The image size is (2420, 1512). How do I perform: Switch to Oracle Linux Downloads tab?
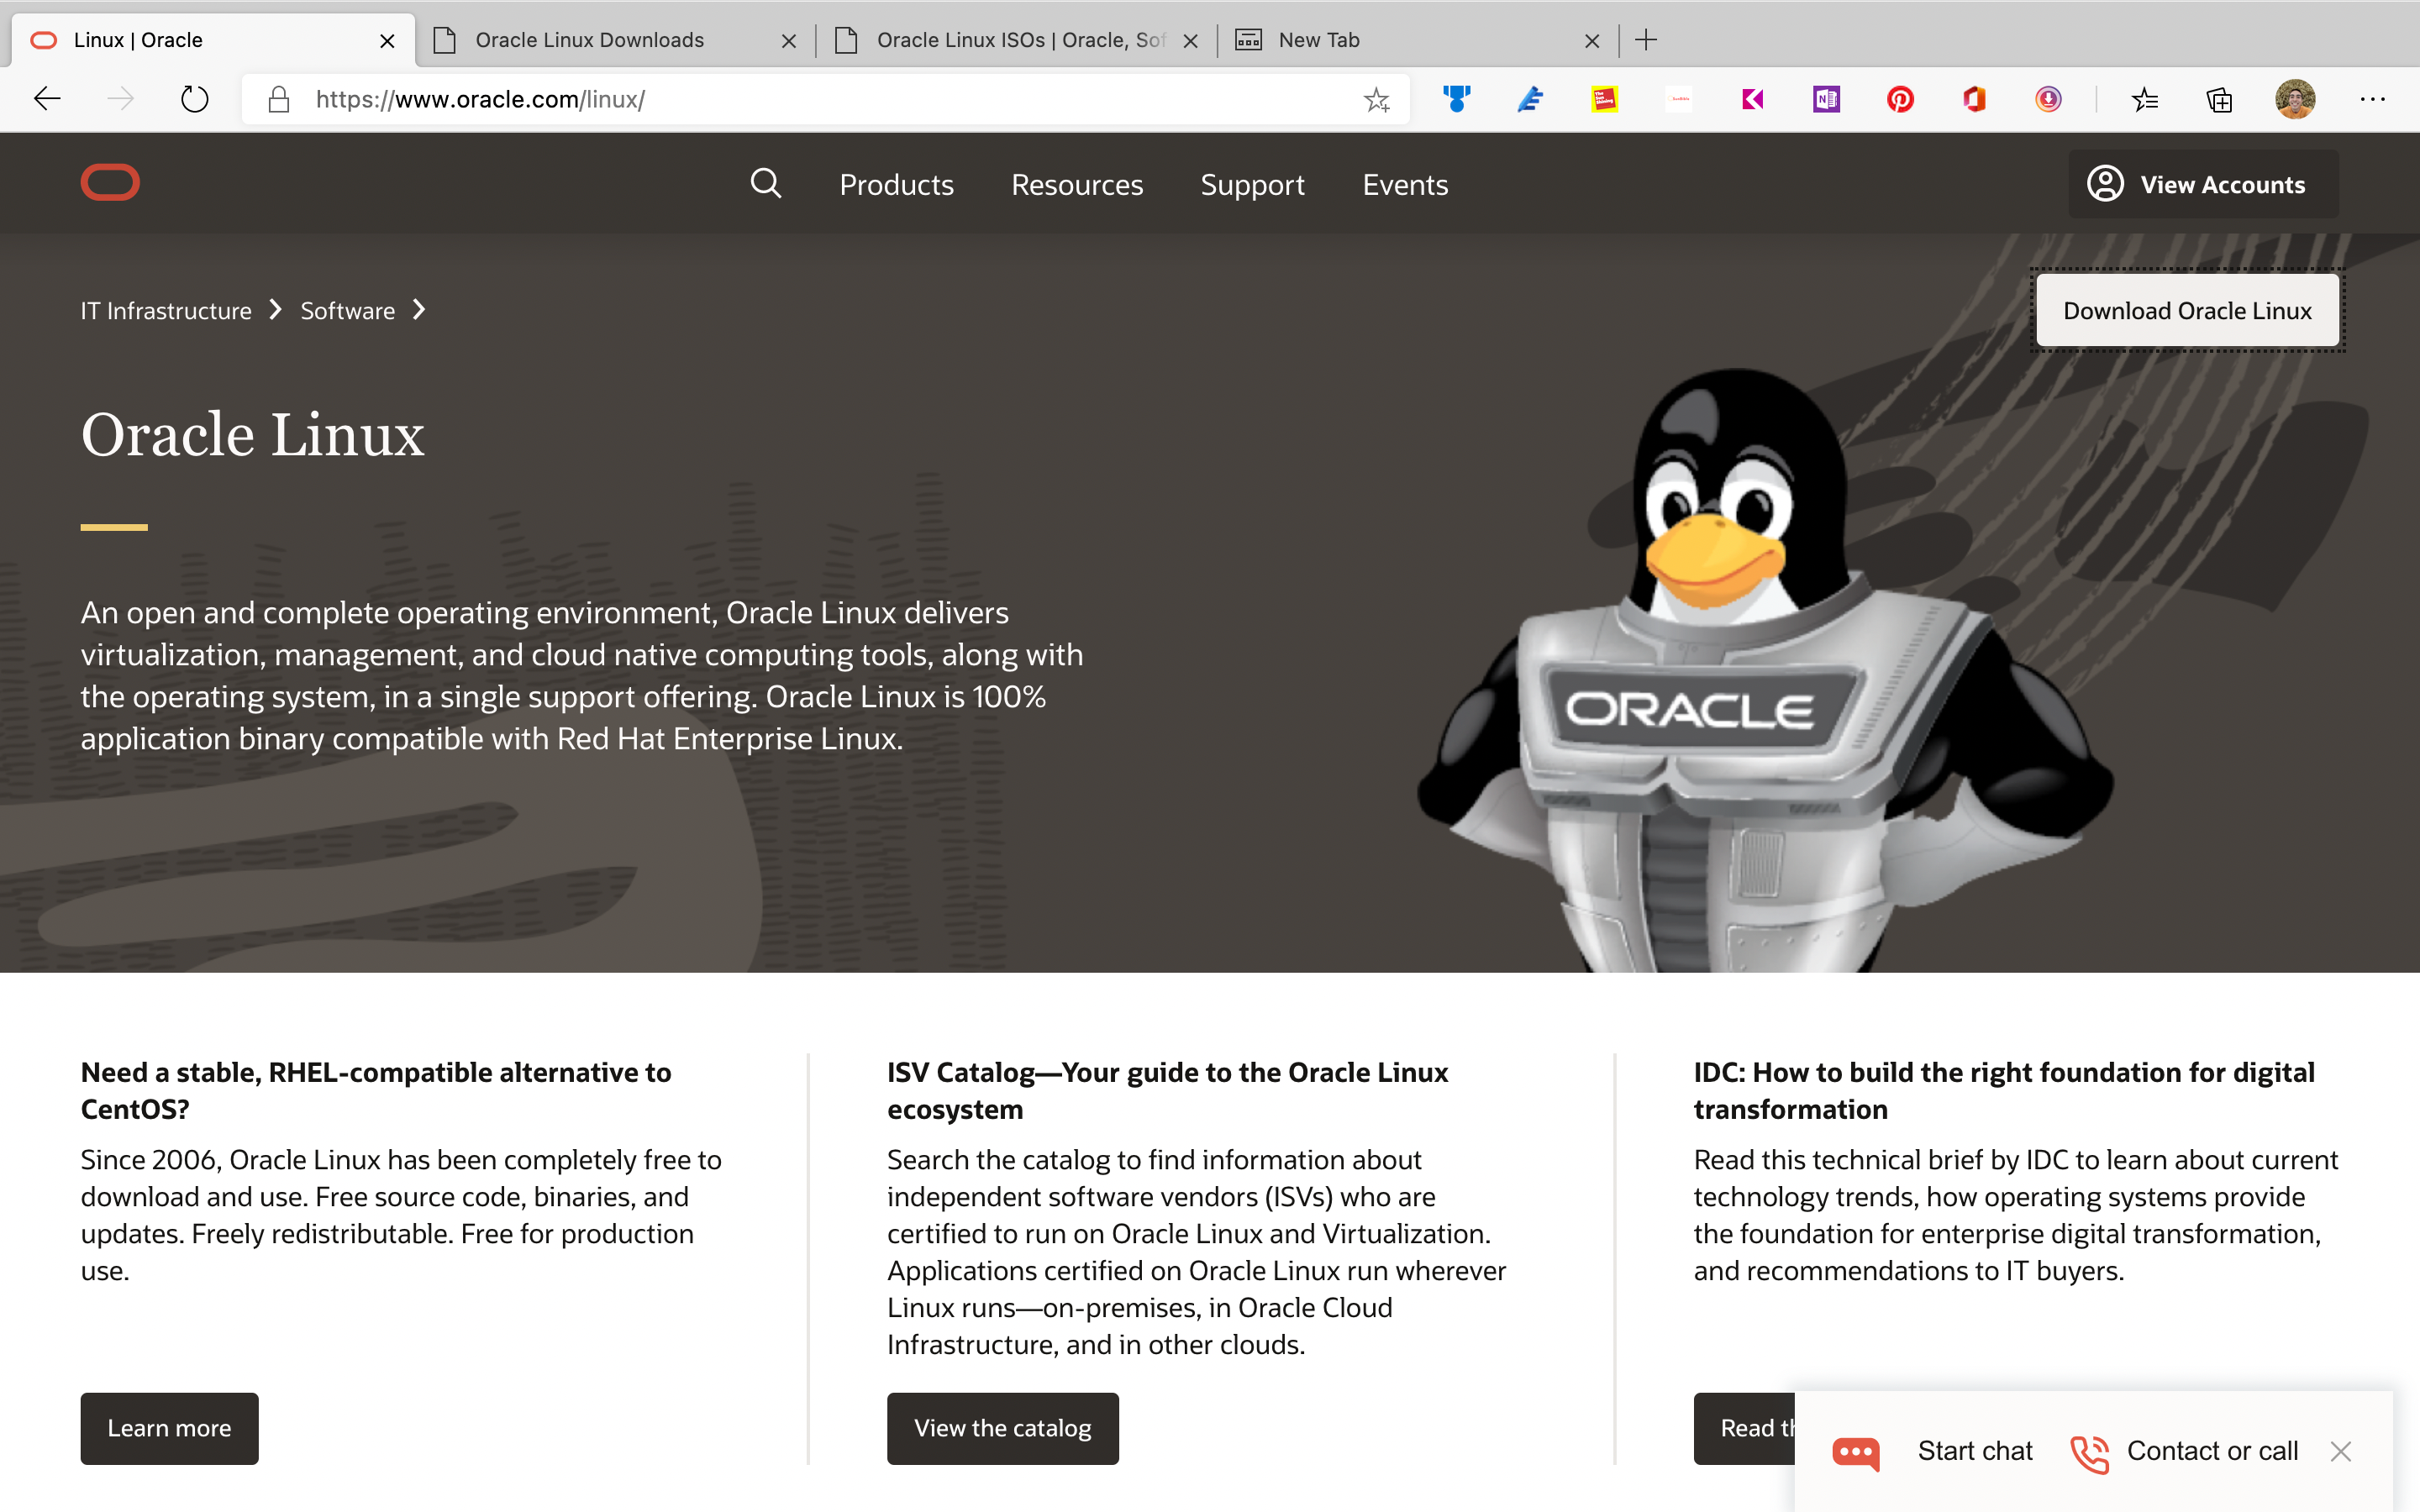(x=590, y=40)
